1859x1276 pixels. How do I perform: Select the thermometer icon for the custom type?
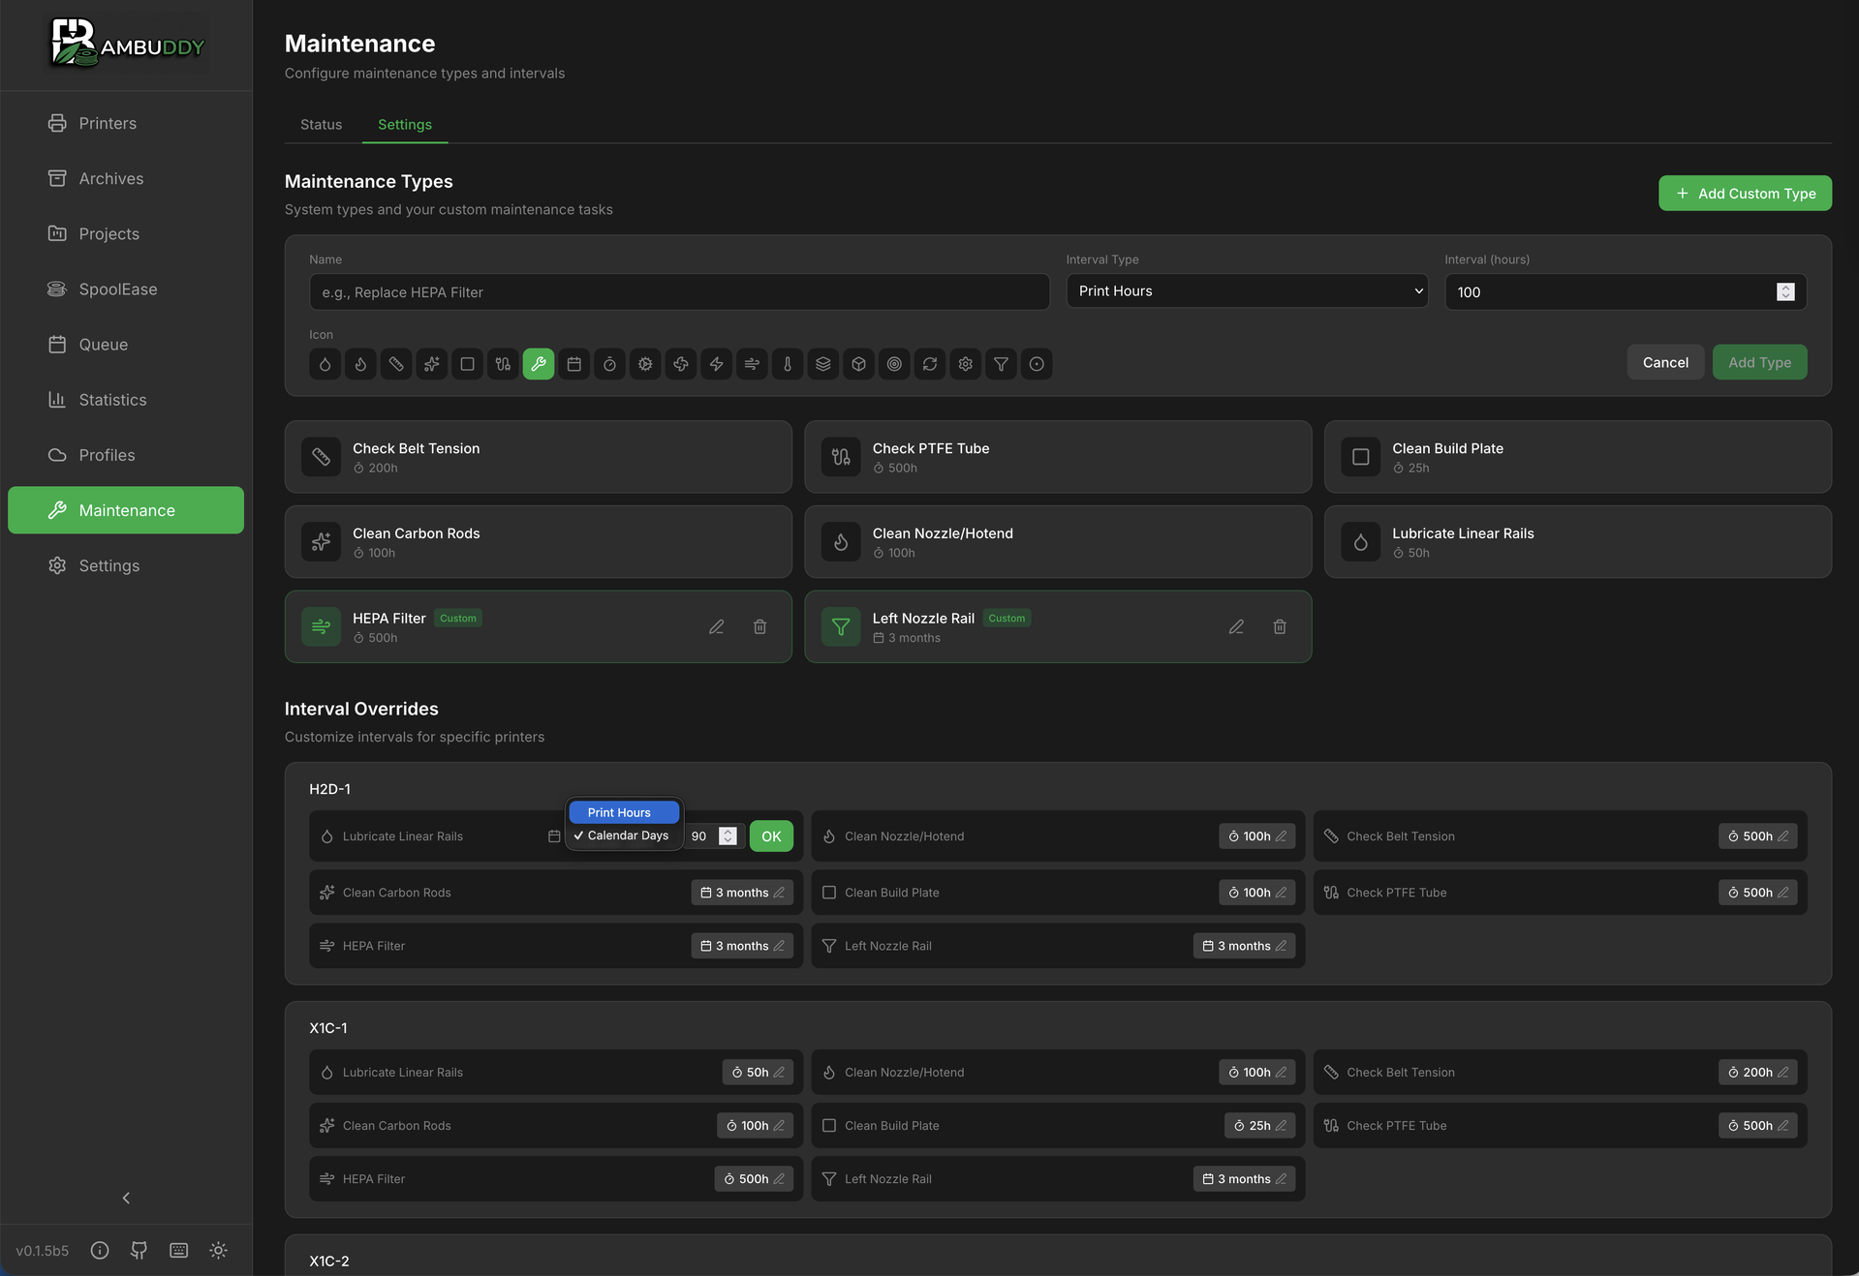click(787, 364)
